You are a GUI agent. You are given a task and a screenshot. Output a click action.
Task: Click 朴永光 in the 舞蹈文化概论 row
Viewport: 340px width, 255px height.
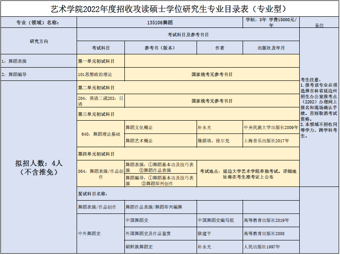[220, 127]
